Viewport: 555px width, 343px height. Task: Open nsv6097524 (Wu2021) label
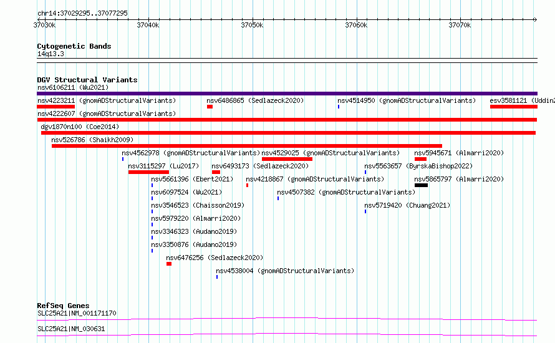coord(186,192)
